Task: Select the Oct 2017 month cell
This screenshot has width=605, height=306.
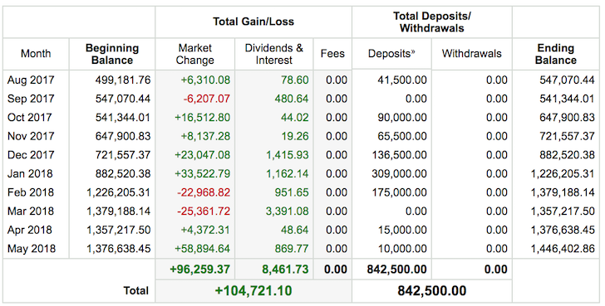Action: point(30,118)
